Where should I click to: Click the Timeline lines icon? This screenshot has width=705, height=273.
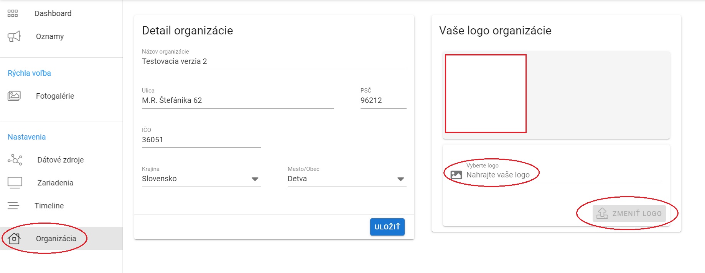[13, 206]
